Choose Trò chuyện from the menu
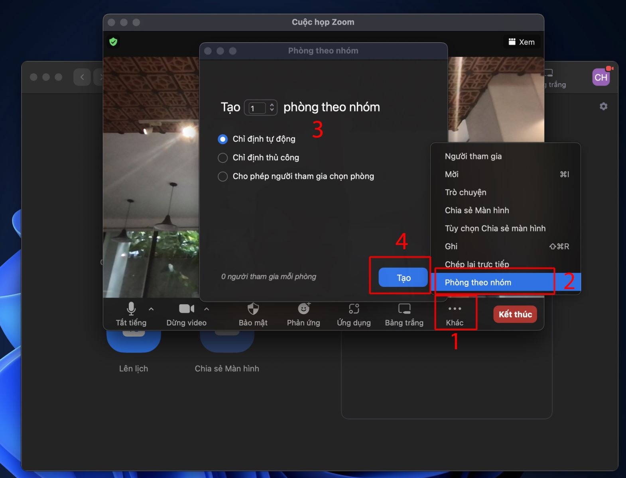The image size is (626, 478). pos(506,192)
